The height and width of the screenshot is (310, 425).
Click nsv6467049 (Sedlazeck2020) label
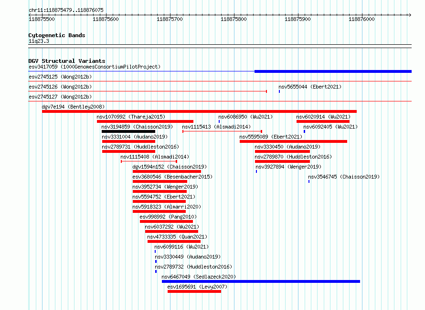[199, 277]
